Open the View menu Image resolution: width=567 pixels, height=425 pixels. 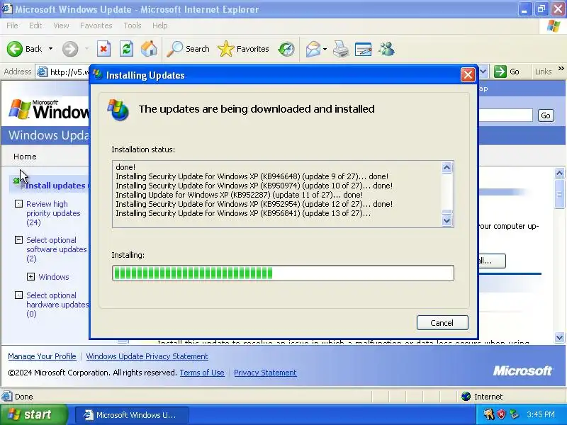61,25
